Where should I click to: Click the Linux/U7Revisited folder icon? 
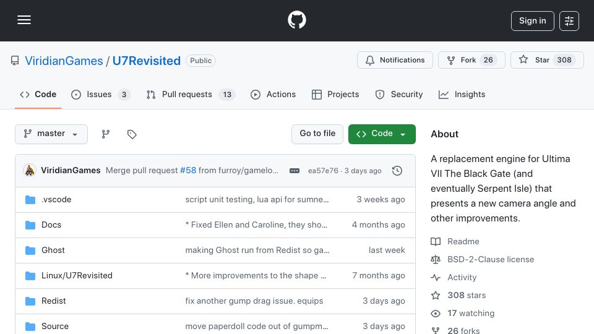click(x=30, y=276)
